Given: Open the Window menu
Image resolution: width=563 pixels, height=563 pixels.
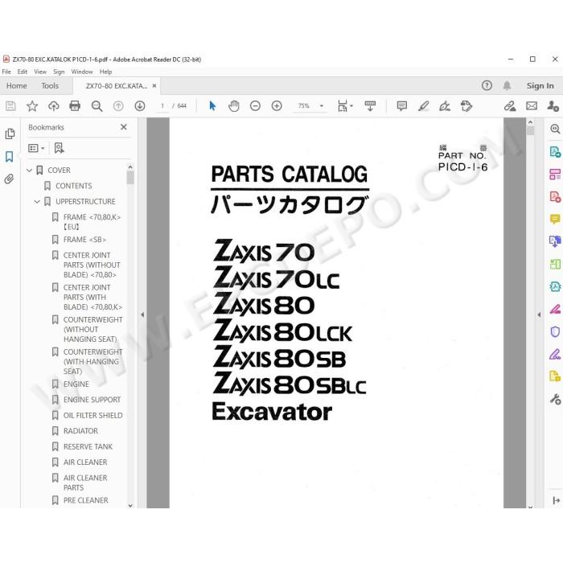Looking at the screenshot, I should (x=82, y=72).
